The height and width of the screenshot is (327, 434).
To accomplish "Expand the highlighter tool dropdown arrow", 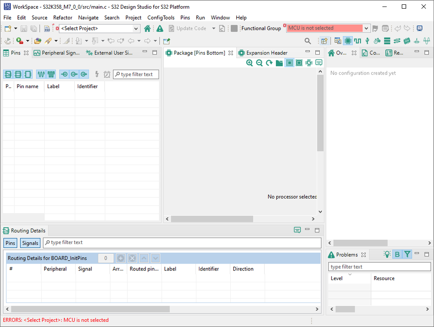I will [x=56, y=41].
